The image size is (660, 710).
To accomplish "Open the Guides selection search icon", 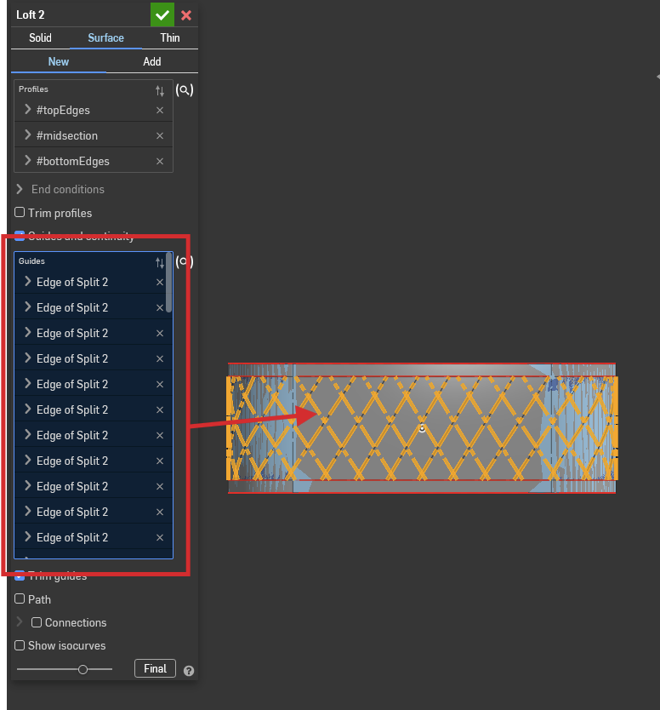I will coord(185,261).
